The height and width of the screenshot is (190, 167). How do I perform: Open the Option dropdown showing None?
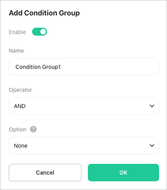tap(84, 146)
